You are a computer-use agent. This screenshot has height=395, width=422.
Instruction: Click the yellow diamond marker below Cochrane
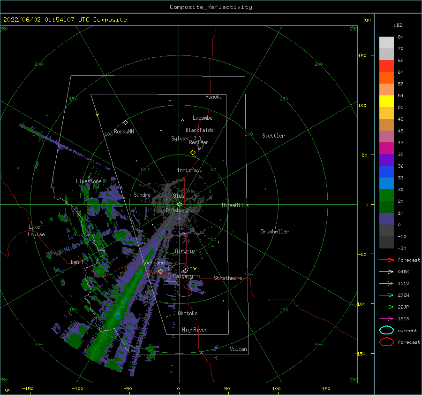point(161,271)
